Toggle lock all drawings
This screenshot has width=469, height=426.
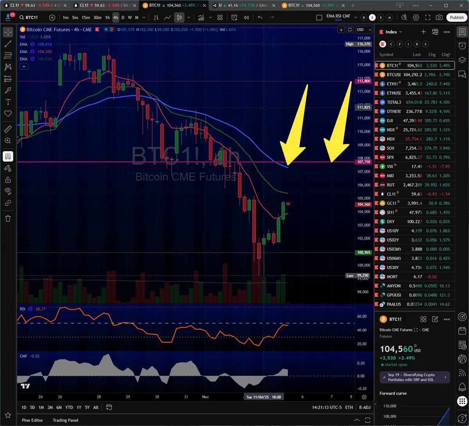(8, 180)
